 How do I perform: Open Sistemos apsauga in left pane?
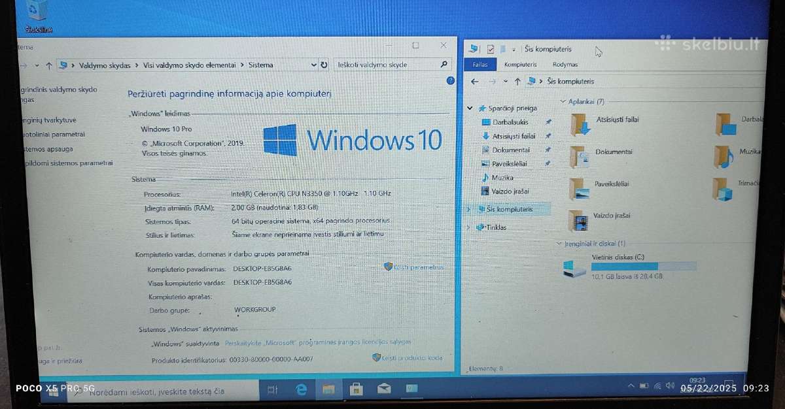[x=47, y=149]
